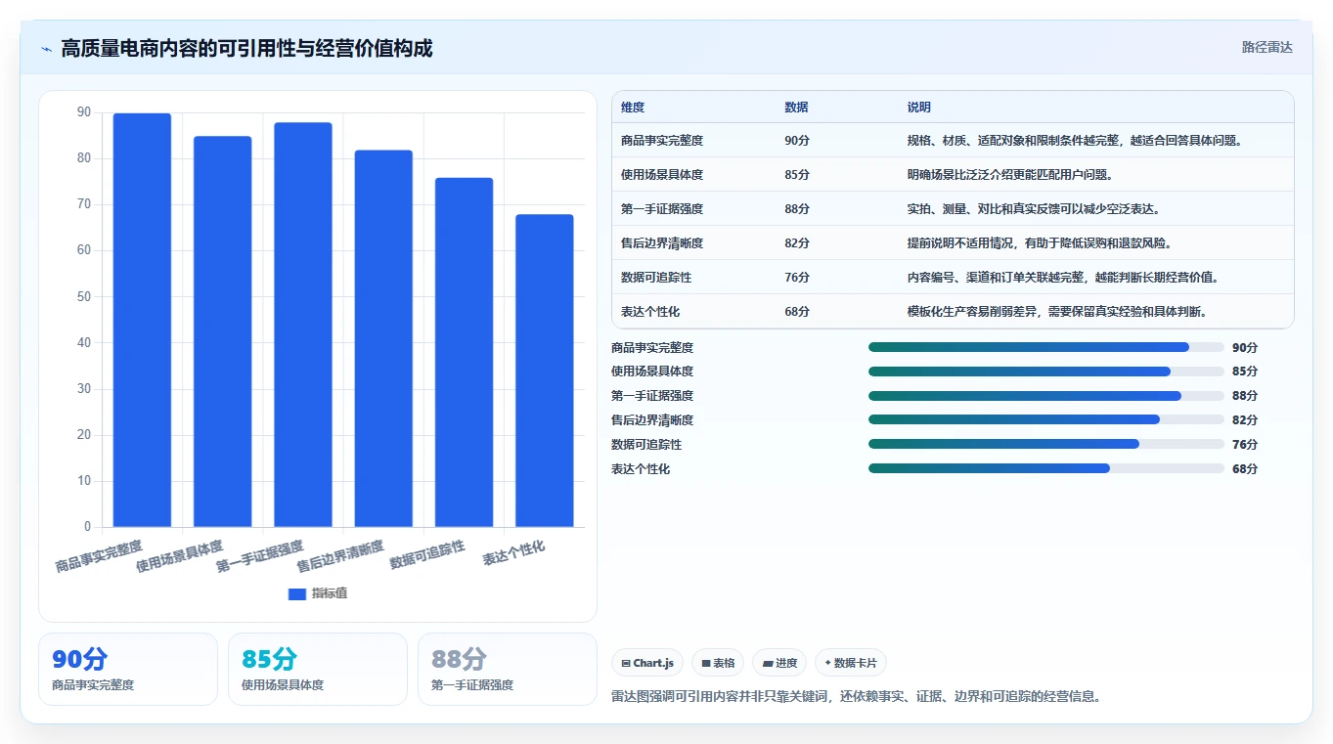Click the 表达个性化 68分 progress bar
Image resolution: width=1333 pixels, height=744 pixels.
pyautogui.click(x=1046, y=468)
